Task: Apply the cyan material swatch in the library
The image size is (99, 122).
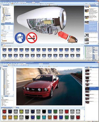Action: (x=44, y=118)
